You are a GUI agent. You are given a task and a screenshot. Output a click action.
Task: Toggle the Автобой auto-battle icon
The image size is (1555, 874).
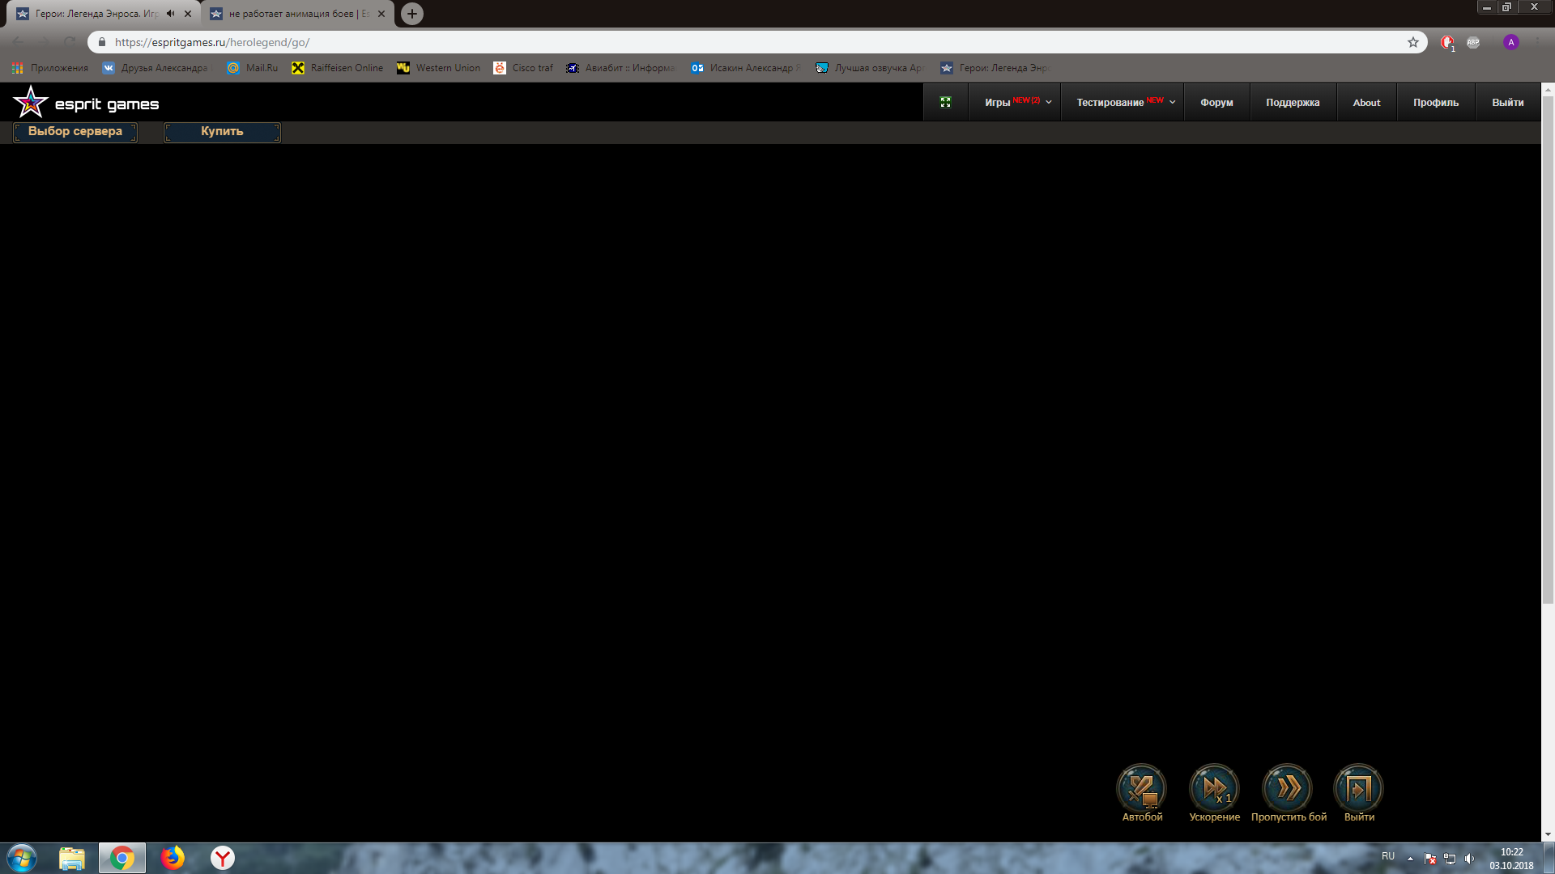(x=1142, y=787)
